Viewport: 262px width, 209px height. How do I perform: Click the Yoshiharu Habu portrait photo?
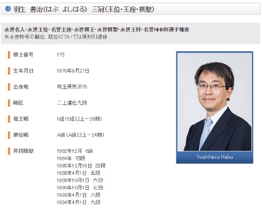[214, 102]
